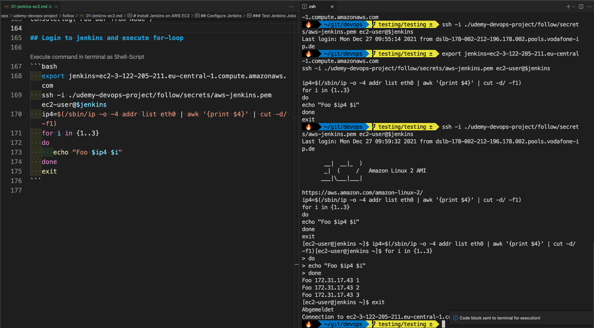
Task: Click 'Code block sent to terminal for execution!' notification
Action: (500, 318)
